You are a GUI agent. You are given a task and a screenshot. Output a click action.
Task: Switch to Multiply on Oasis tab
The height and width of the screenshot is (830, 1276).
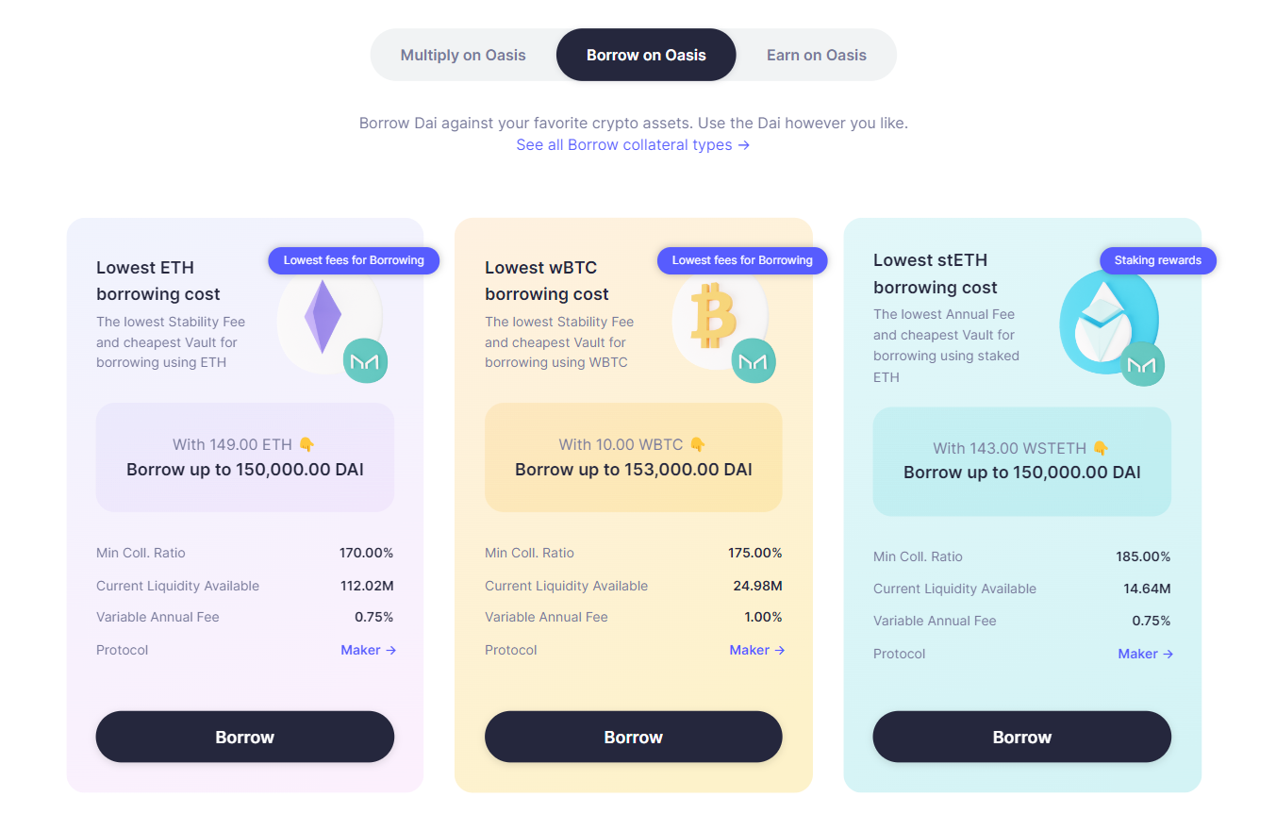[x=463, y=55]
